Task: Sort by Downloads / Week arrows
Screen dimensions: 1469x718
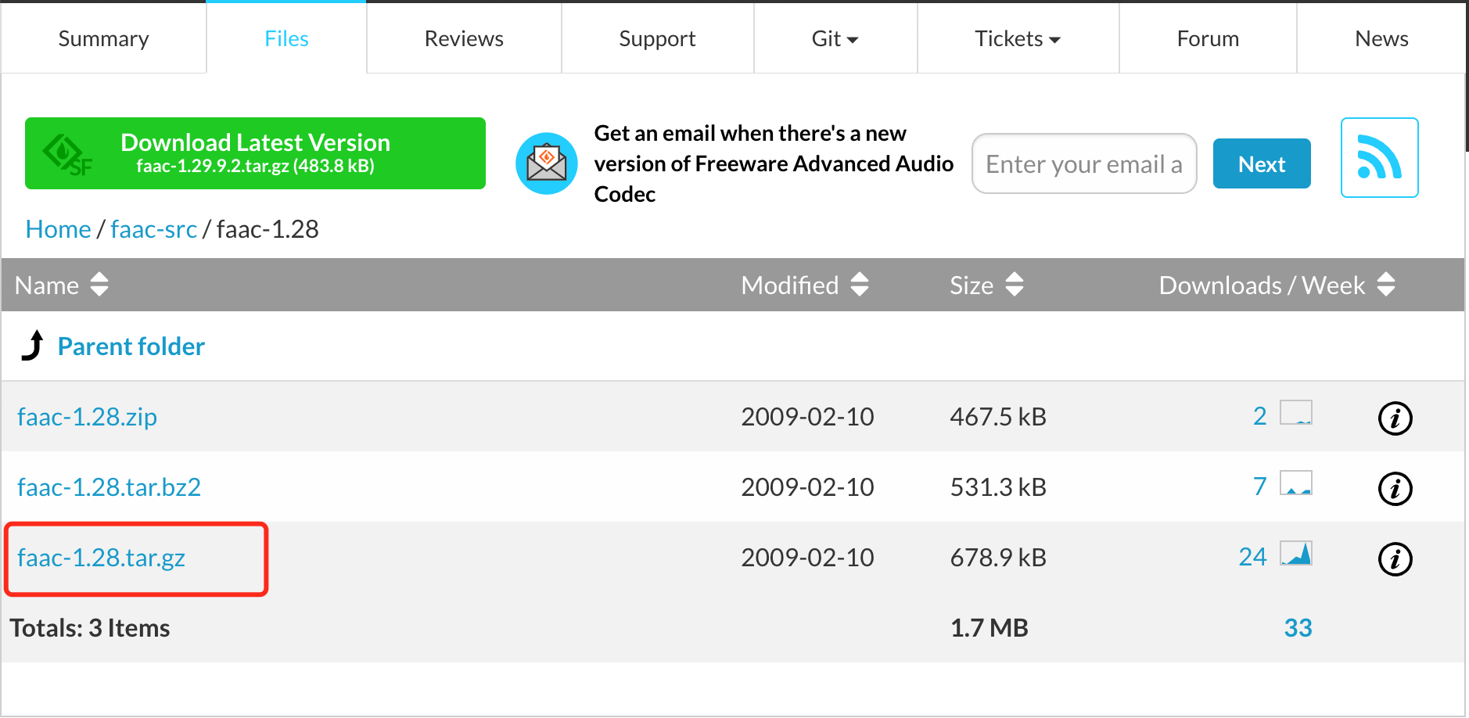Action: click(x=1385, y=285)
